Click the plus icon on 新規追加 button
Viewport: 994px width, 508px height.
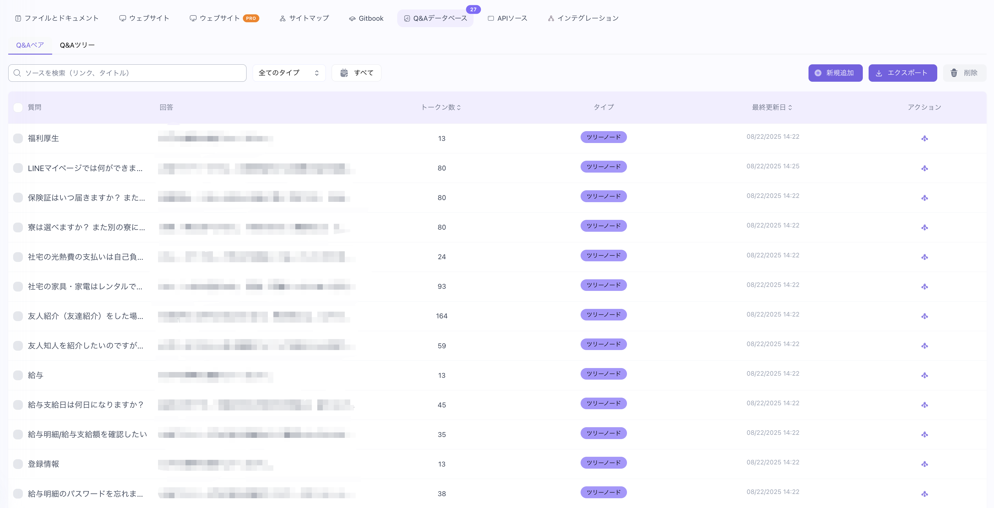coord(818,73)
